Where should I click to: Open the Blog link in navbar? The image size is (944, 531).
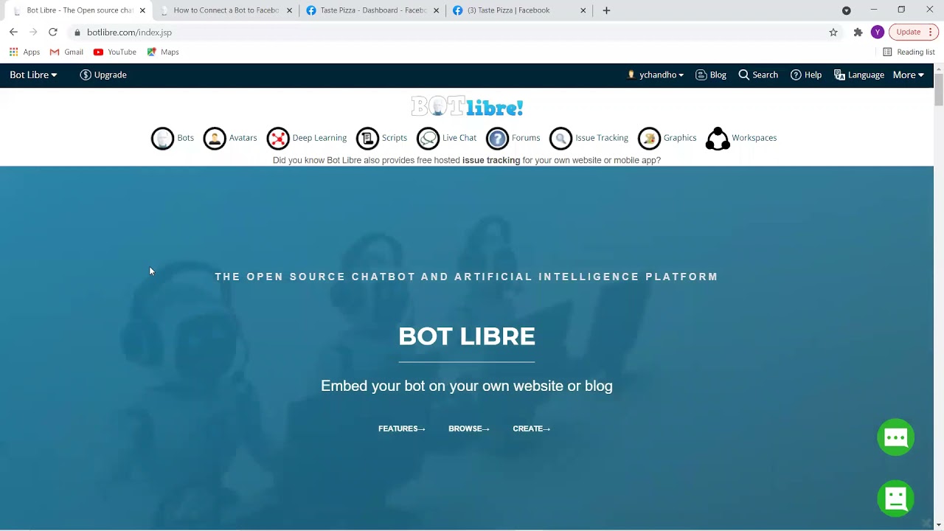point(711,75)
